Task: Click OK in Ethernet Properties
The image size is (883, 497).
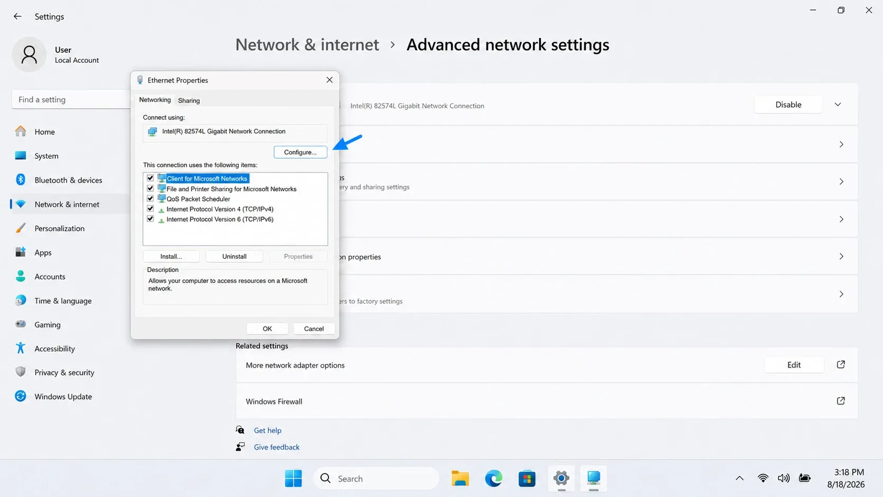Action: click(267, 329)
